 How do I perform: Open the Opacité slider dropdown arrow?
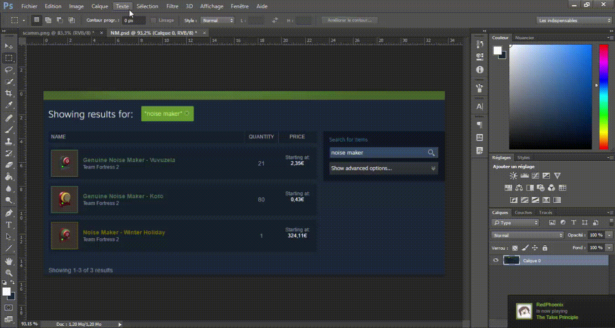tap(609, 236)
